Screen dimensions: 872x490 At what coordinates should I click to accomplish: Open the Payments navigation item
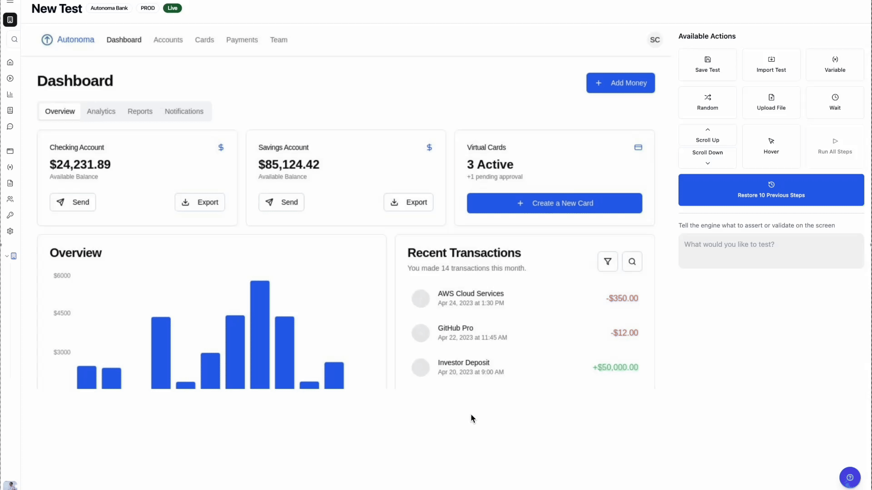pyautogui.click(x=242, y=40)
